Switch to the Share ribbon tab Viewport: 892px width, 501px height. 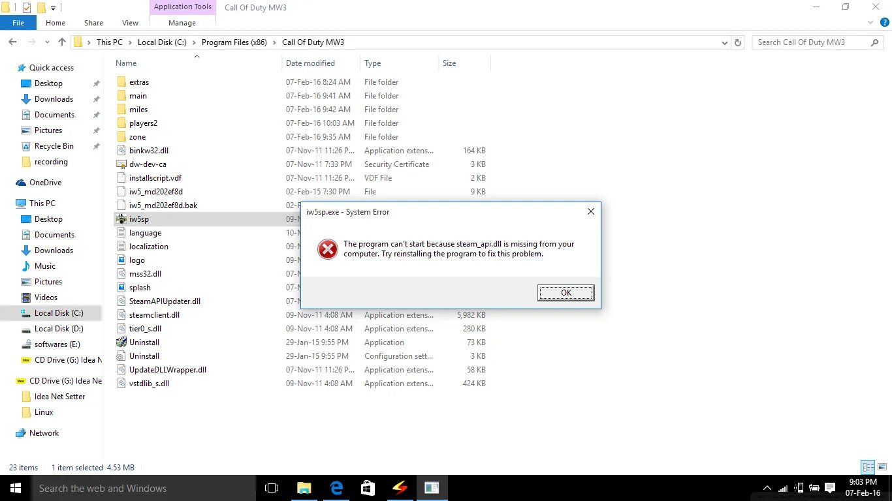click(93, 23)
